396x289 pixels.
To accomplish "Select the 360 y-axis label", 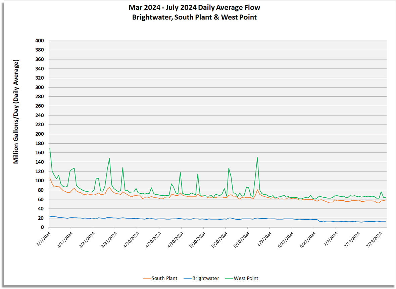I will pyautogui.click(x=40, y=59).
